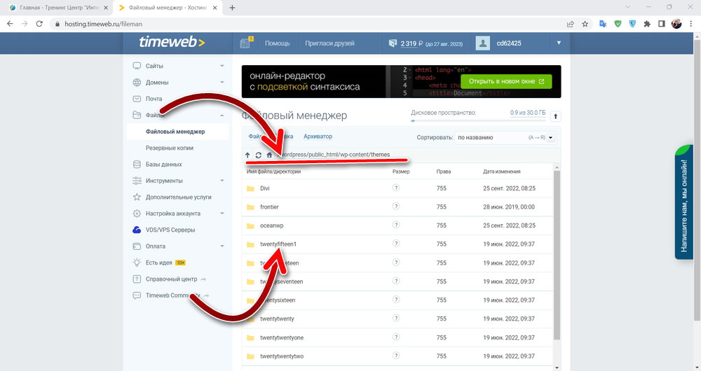Reload the page in browser
The height and width of the screenshot is (371, 701).
click(x=39, y=24)
